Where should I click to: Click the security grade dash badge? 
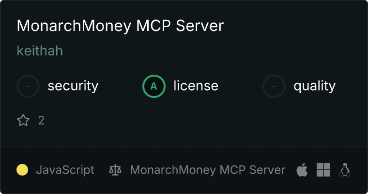pyautogui.click(x=28, y=86)
